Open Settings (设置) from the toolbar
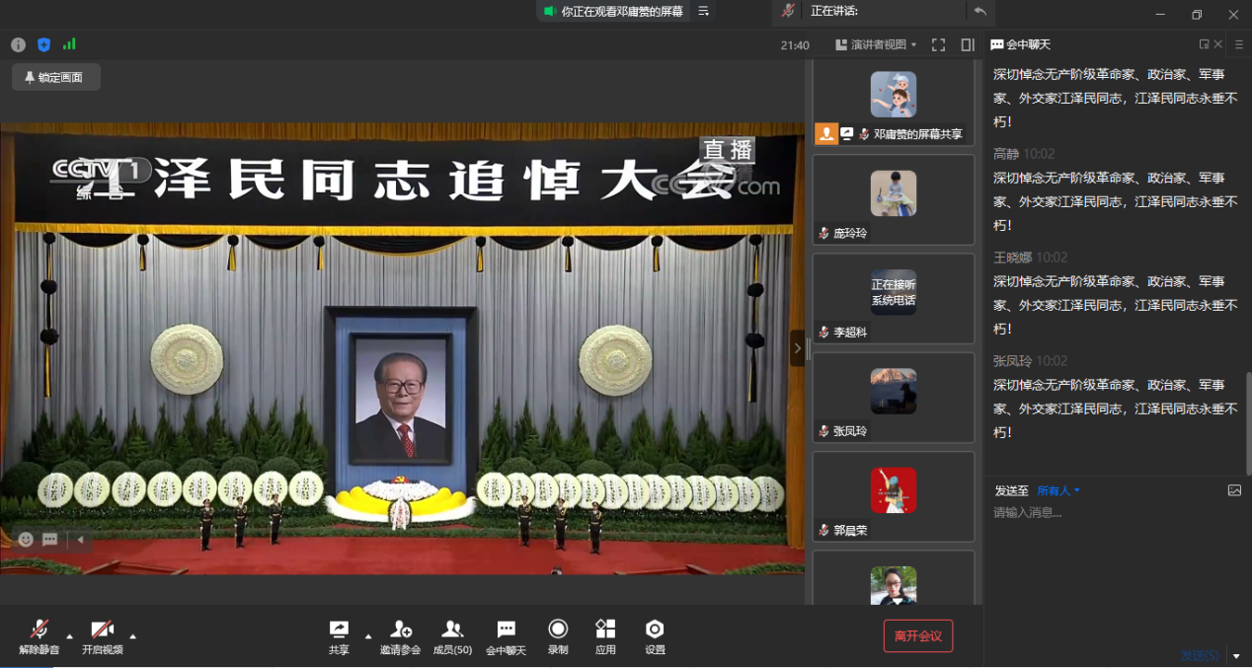The image size is (1252, 668). pos(655,636)
